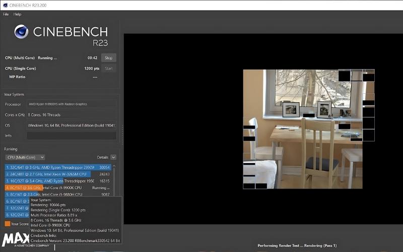Click the CPU (Single Core) label
The image size is (403, 252).
click(20, 69)
